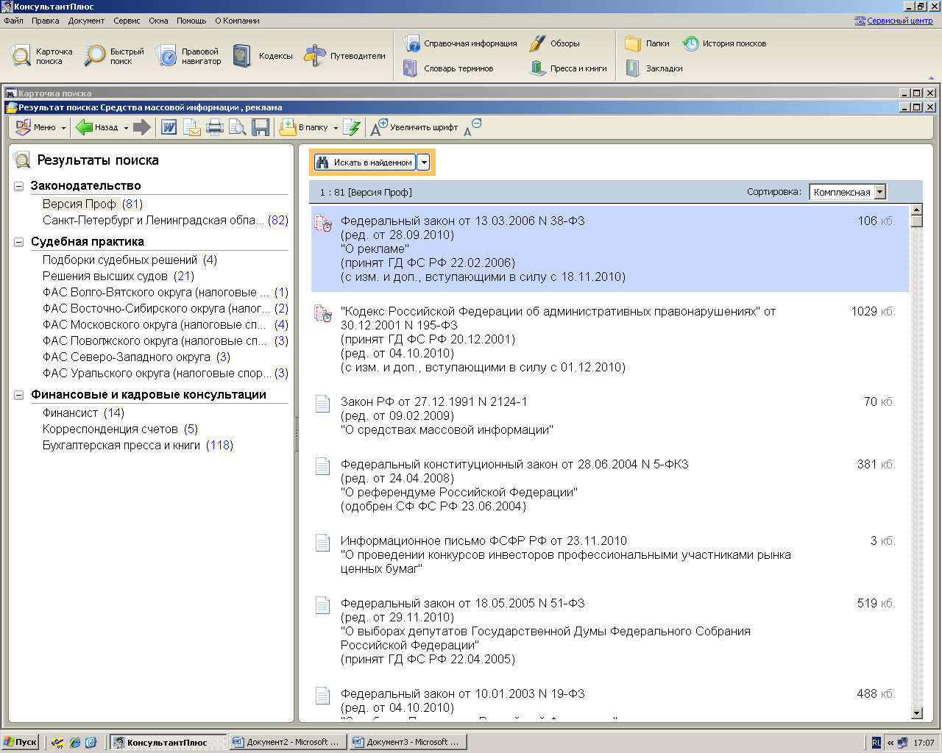
Task: Collapse the Судебная практика section
Action: click(x=19, y=242)
